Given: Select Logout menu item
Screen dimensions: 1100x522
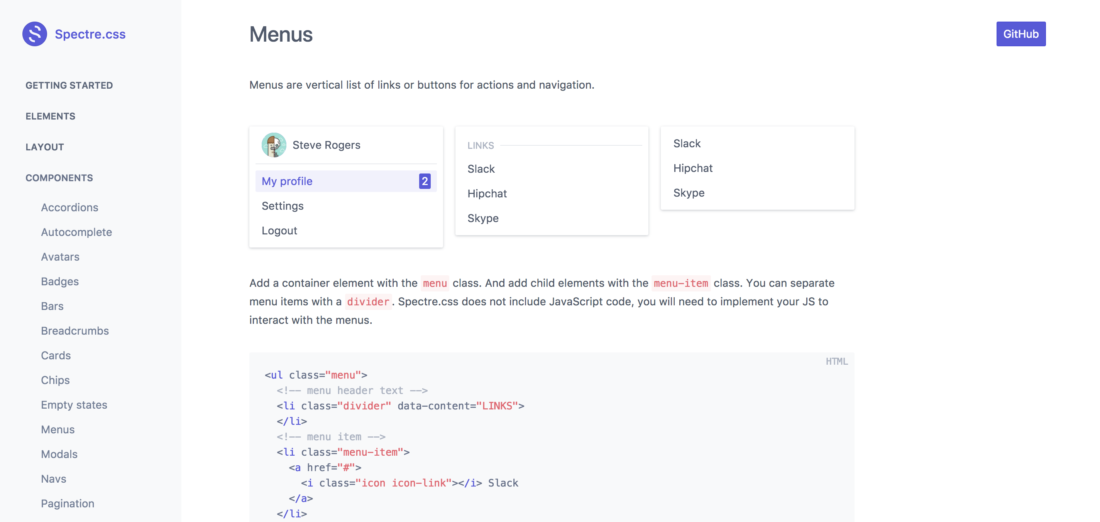Looking at the screenshot, I should (x=346, y=231).
